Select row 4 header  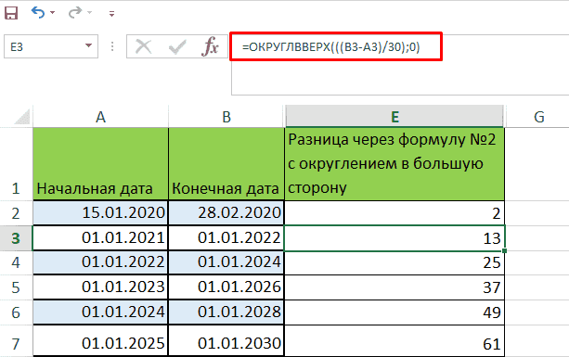[x=16, y=262]
